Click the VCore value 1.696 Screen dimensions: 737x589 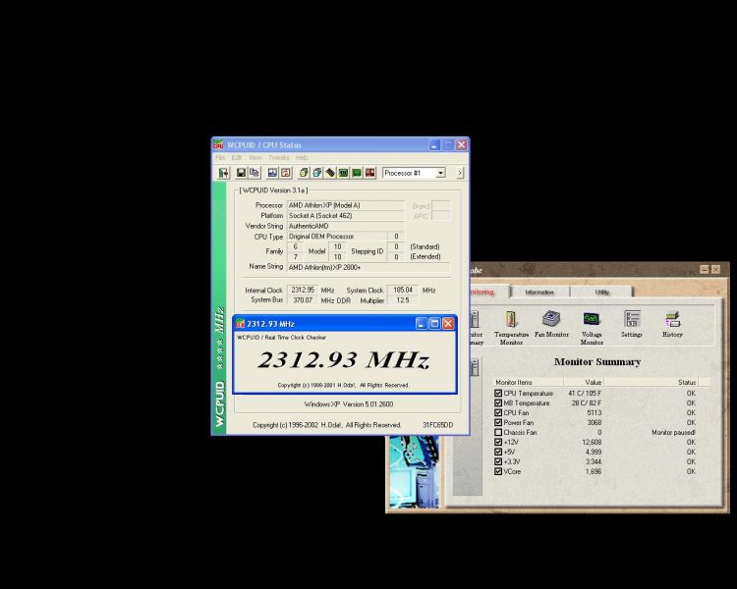click(x=594, y=471)
